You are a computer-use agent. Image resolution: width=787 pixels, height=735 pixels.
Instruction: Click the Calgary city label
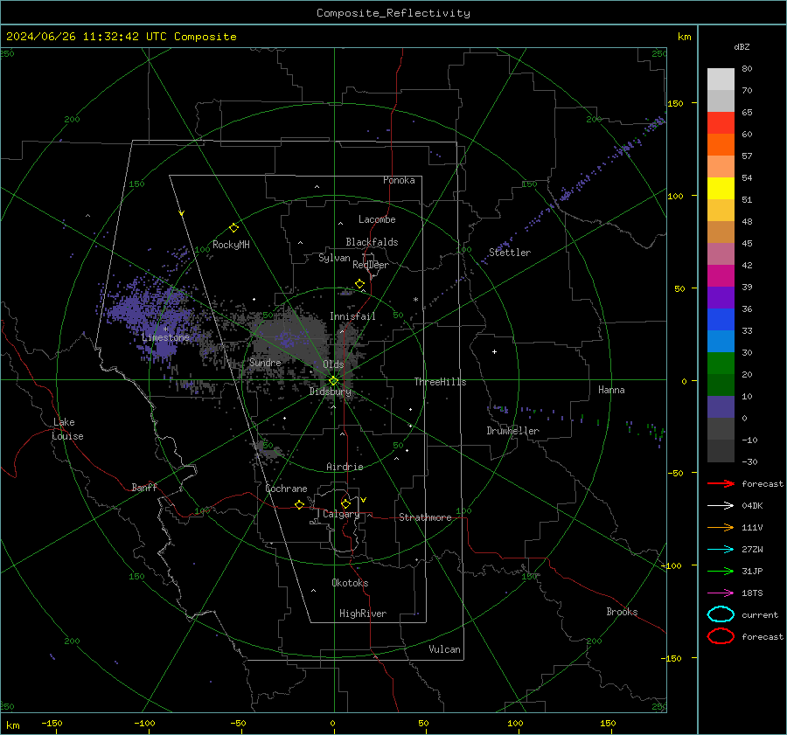[x=341, y=514]
